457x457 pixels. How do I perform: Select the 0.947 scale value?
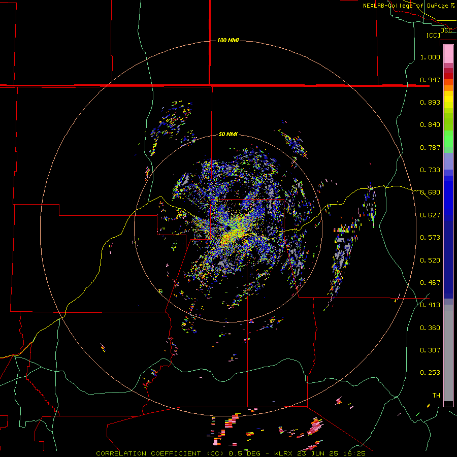tap(430, 80)
